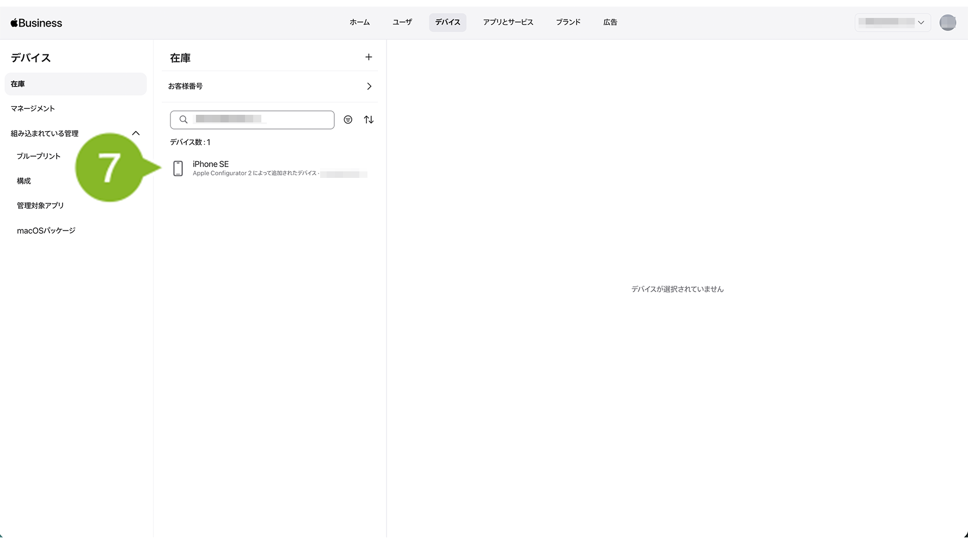Open macOSパッケージ in the sidebar
968x544 pixels.
(x=46, y=231)
